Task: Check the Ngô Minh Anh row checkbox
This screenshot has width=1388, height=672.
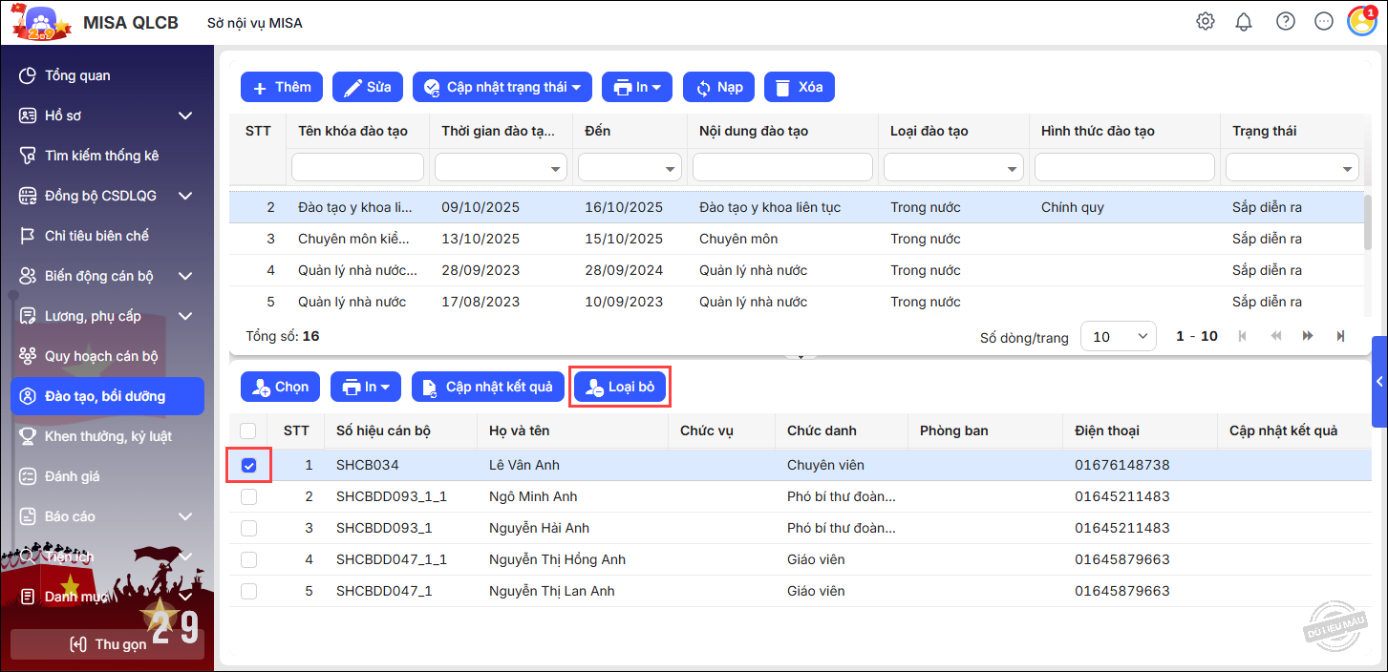Action: pos(248,496)
